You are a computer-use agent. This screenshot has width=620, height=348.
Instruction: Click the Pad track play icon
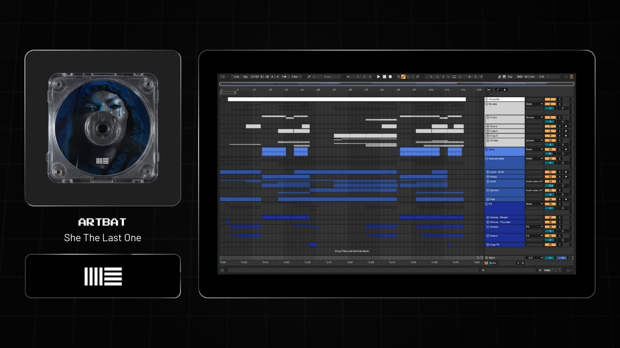tap(488, 199)
